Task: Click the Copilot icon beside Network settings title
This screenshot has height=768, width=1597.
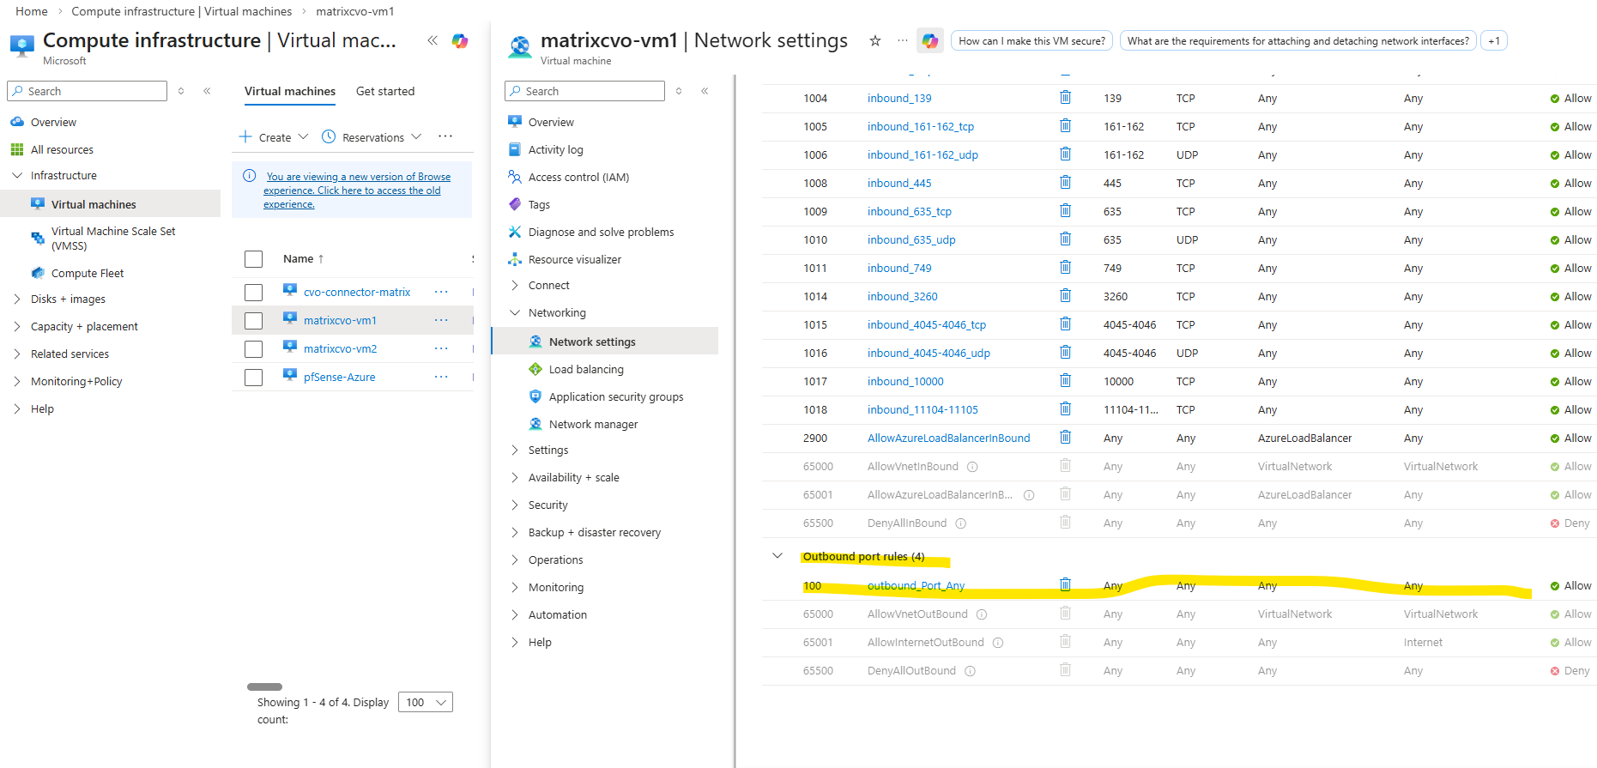Action: click(x=929, y=40)
